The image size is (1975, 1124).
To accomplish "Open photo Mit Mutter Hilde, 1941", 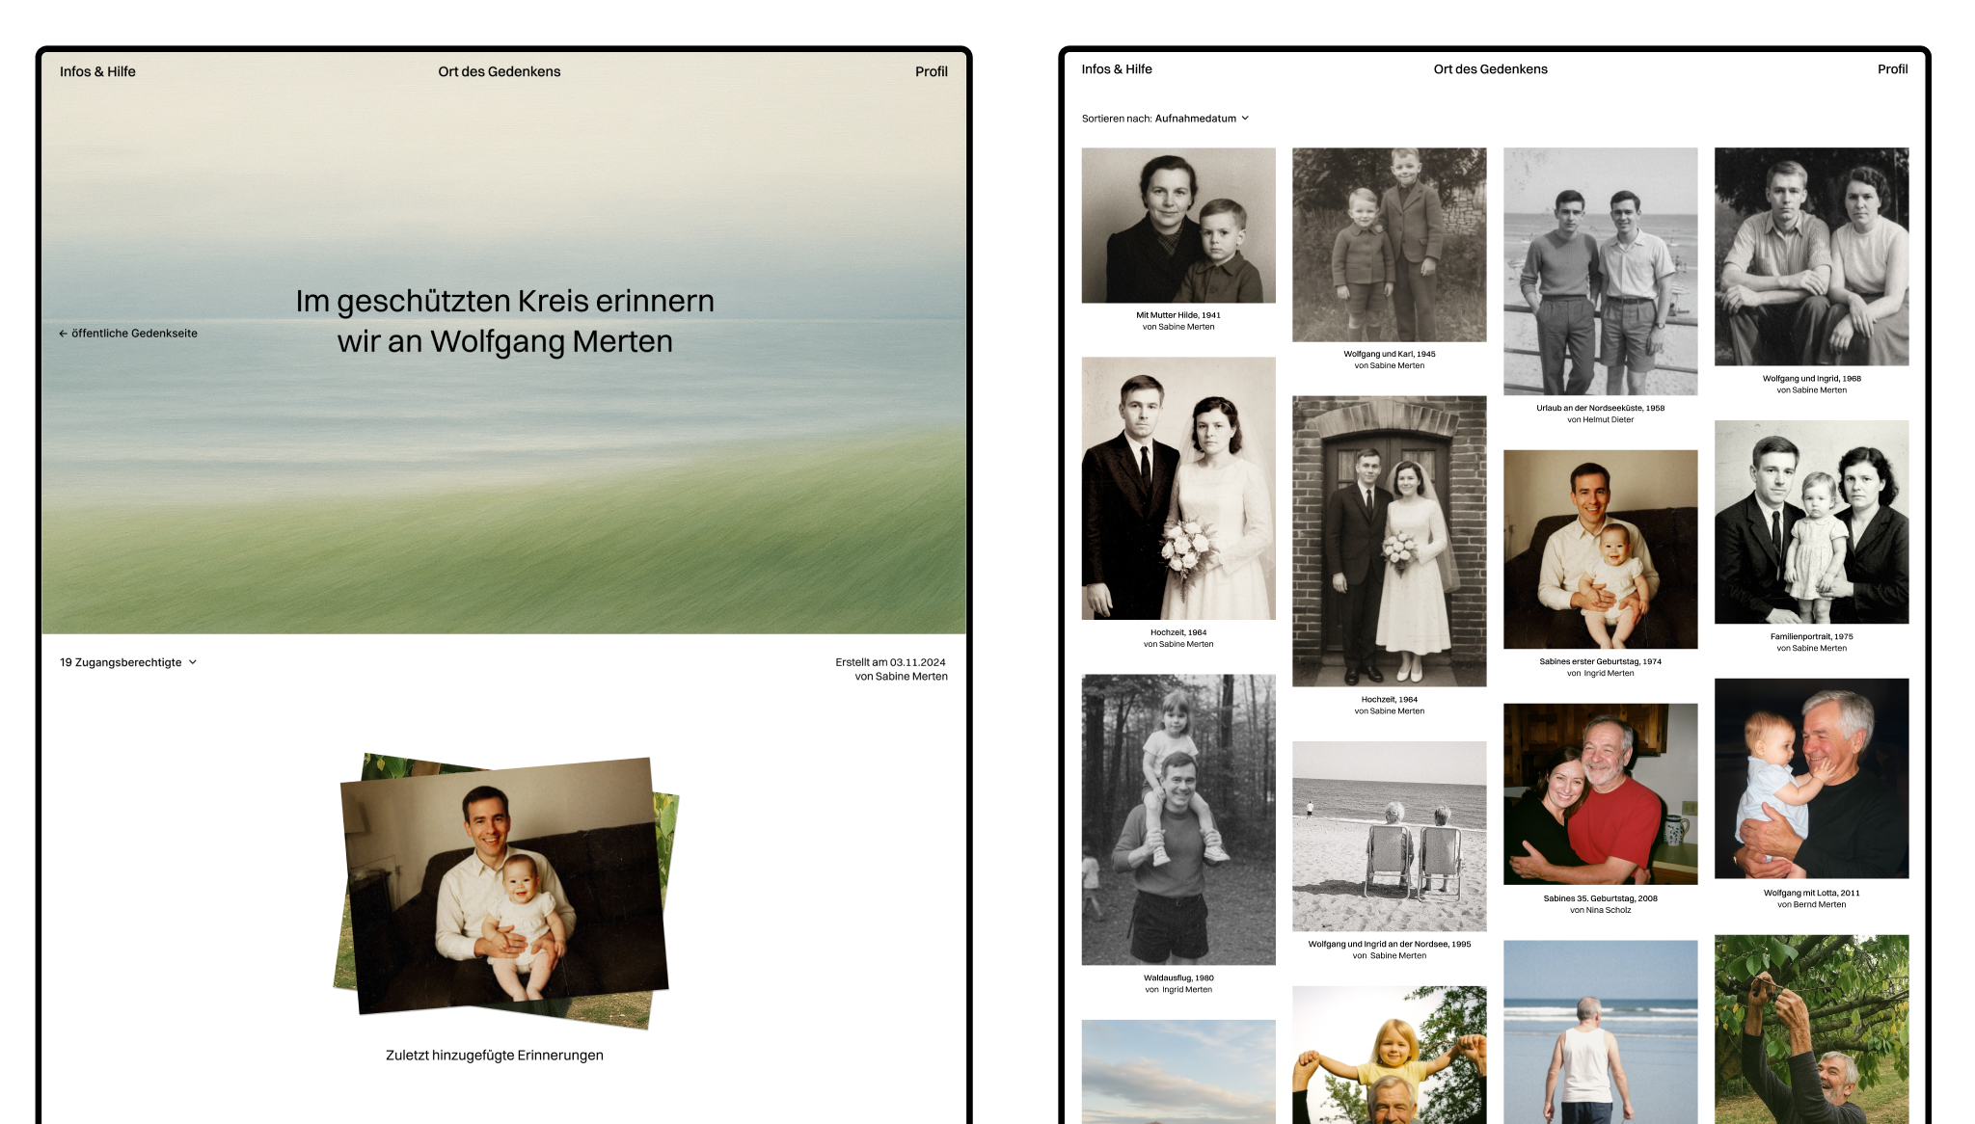I will 1178,226.
